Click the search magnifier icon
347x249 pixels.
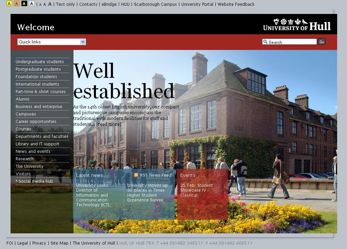click(265, 41)
